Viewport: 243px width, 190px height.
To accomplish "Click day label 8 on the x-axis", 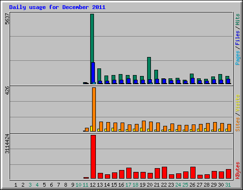I will tap(65, 185).
